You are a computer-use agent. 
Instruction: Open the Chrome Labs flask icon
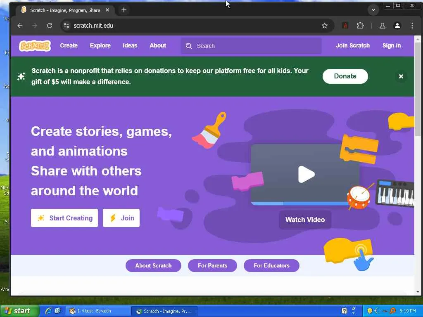[382, 26]
